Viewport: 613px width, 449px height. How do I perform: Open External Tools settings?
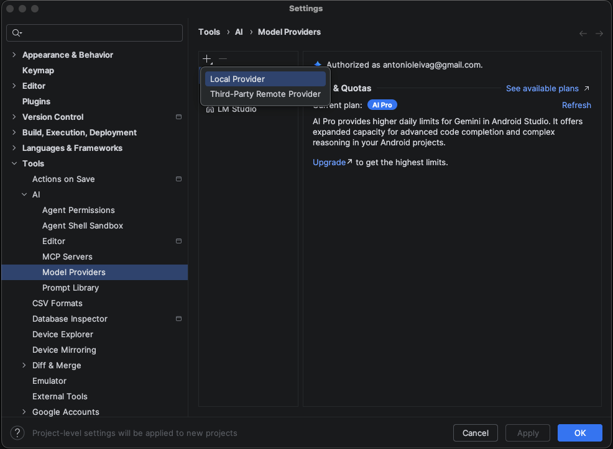[x=60, y=396]
